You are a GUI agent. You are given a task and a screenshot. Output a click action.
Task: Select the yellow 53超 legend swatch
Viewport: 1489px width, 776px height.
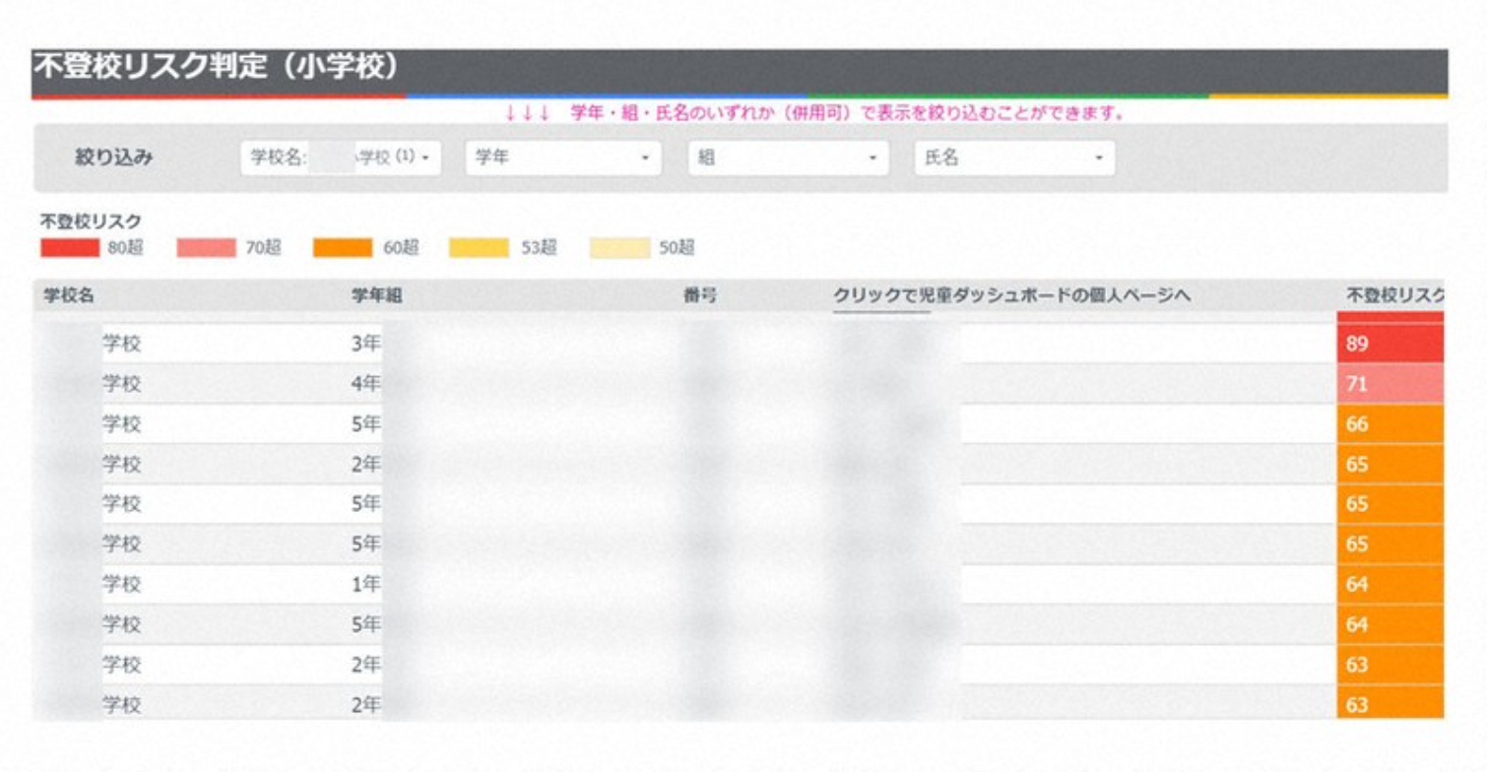tap(479, 248)
